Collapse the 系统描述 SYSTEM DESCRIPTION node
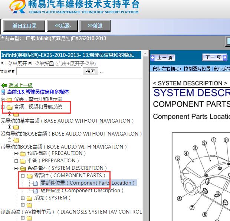The height and width of the screenshot is (221, 230). tap(16, 168)
